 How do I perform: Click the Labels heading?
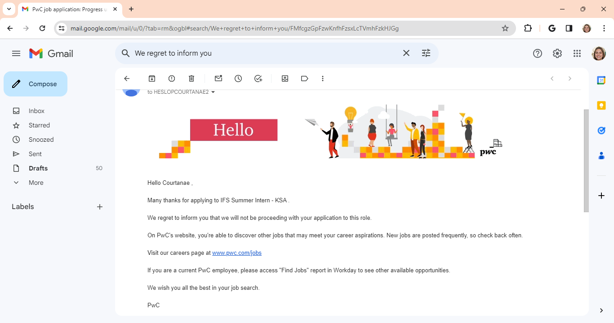[x=23, y=207]
